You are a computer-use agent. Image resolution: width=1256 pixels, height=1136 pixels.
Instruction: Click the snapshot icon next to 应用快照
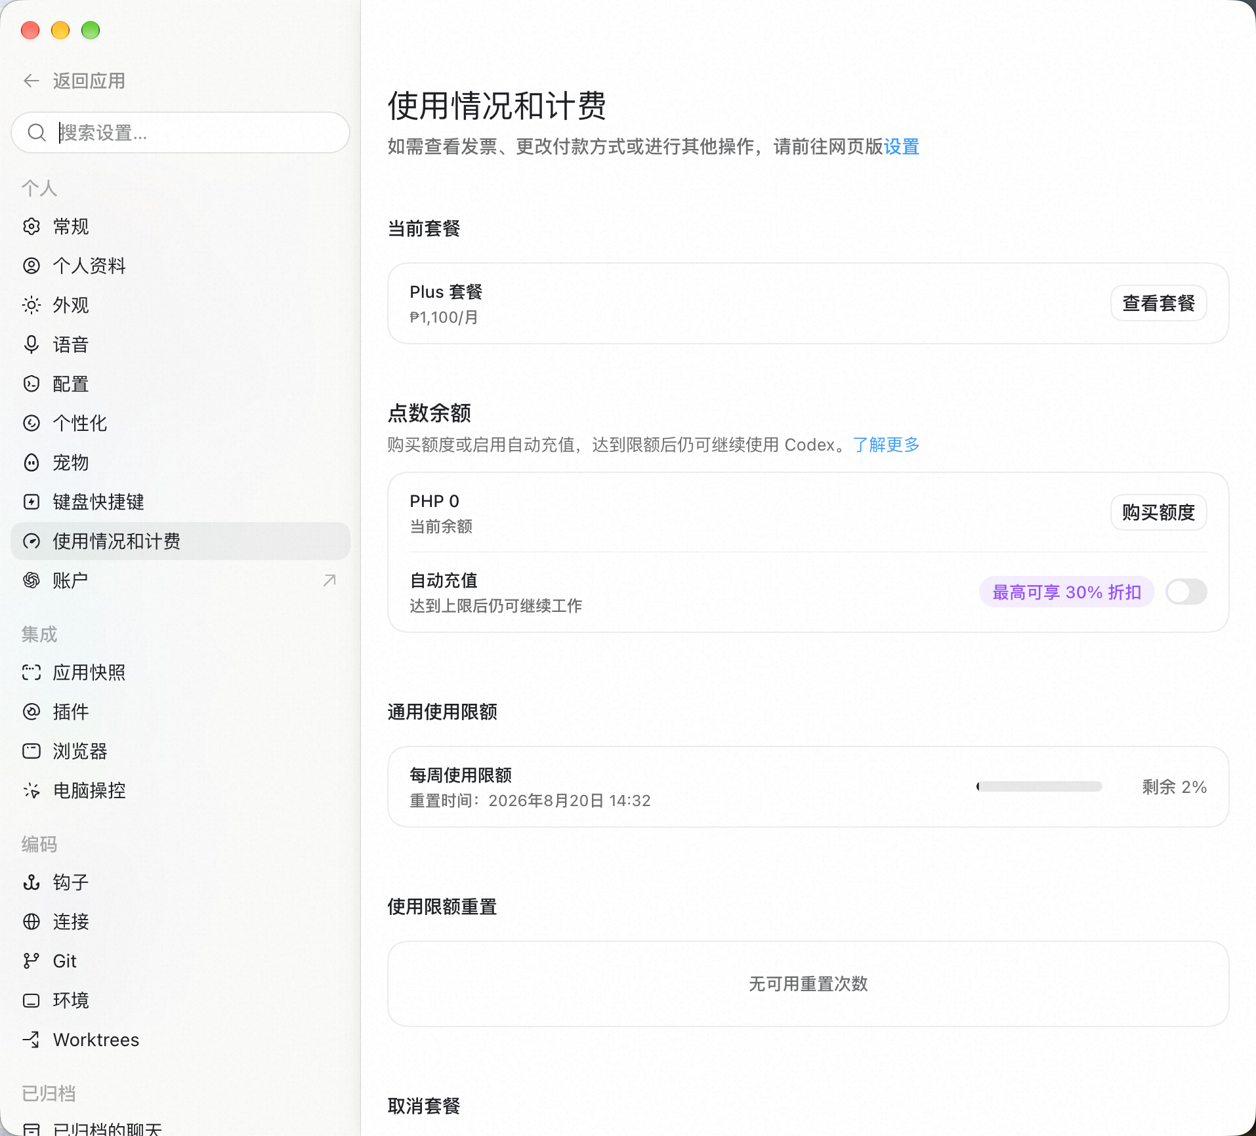31,672
